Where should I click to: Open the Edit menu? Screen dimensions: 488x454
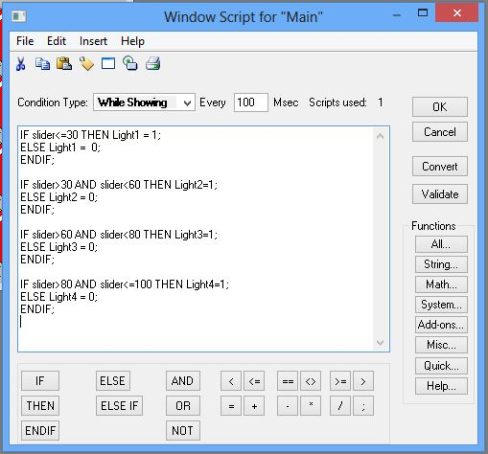(57, 41)
